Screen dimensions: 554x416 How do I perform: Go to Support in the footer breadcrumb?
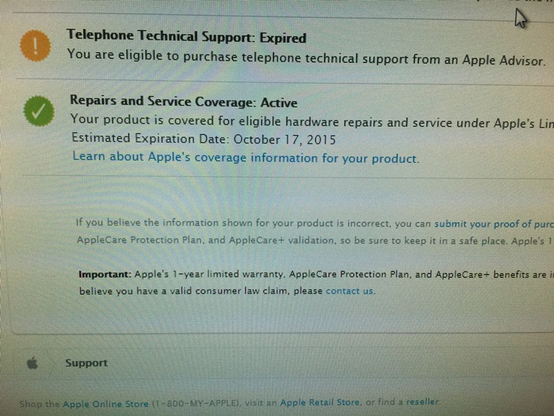click(87, 363)
